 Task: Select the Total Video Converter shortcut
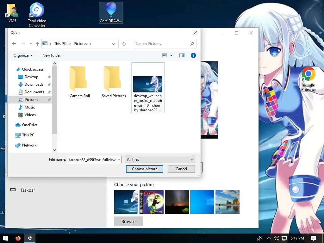(37, 15)
